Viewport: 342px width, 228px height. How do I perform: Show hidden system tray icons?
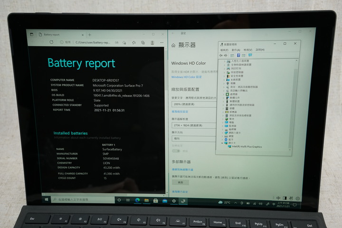[236, 203]
